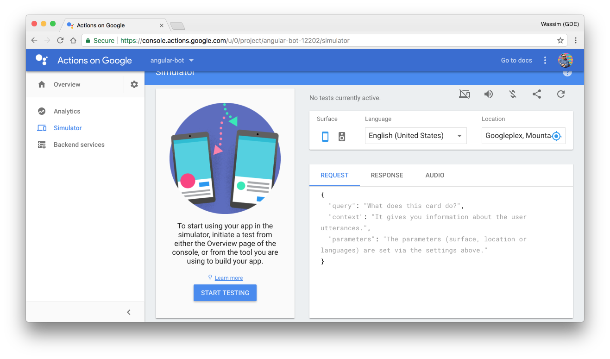610x359 pixels.
Task: Click the Location input field
Action: coord(523,136)
